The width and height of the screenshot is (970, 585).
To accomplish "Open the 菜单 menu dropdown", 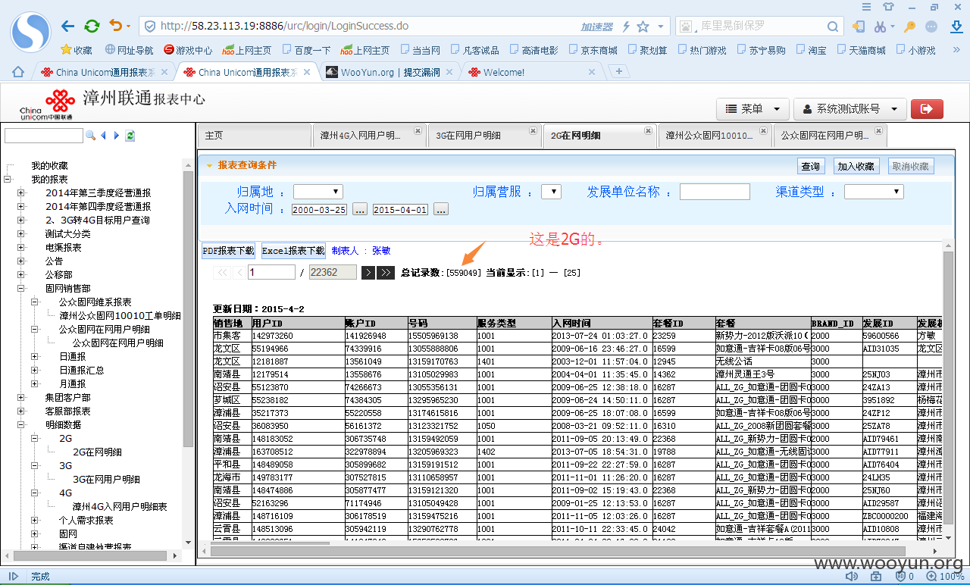I will click(x=753, y=109).
